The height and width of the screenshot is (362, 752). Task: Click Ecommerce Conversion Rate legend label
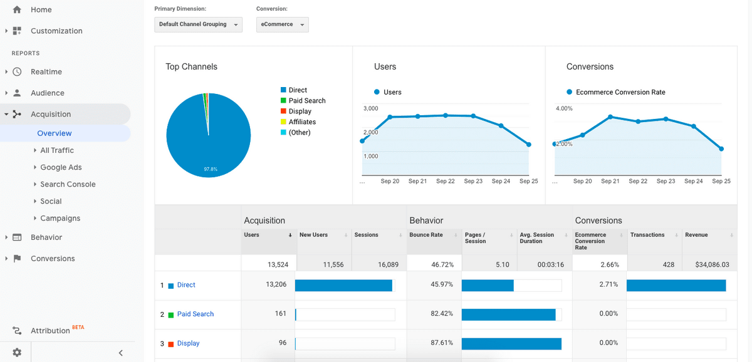[x=620, y=92]
